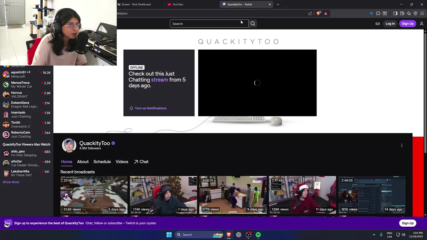Viewport: 427px width, 240px height.
Task: Open the 3:00:11 broadcast thumbnail
Action: coord(233,195)
